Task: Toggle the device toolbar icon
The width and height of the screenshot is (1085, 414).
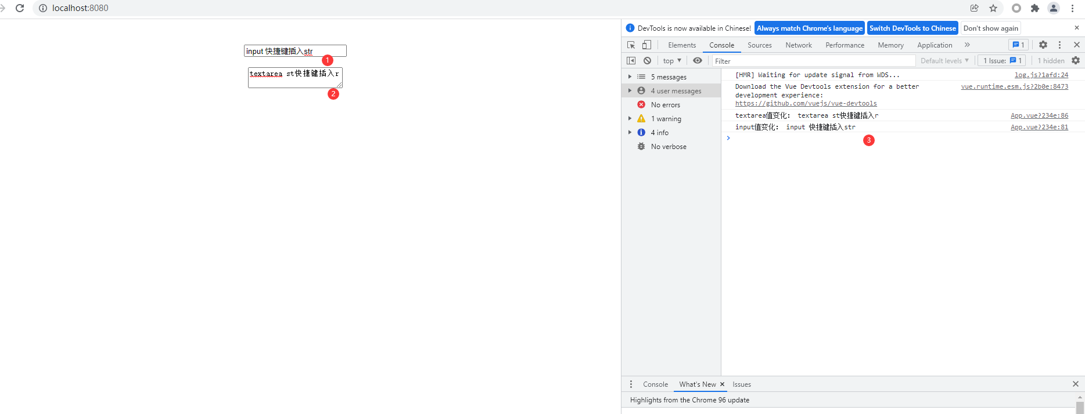Action: click(x=646, y=45)
